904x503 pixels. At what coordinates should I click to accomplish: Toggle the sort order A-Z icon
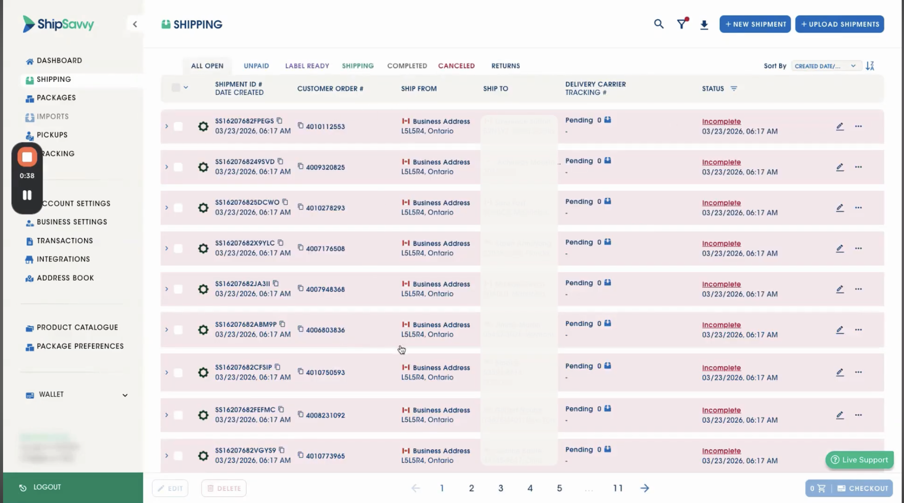[x=870, y=66]
